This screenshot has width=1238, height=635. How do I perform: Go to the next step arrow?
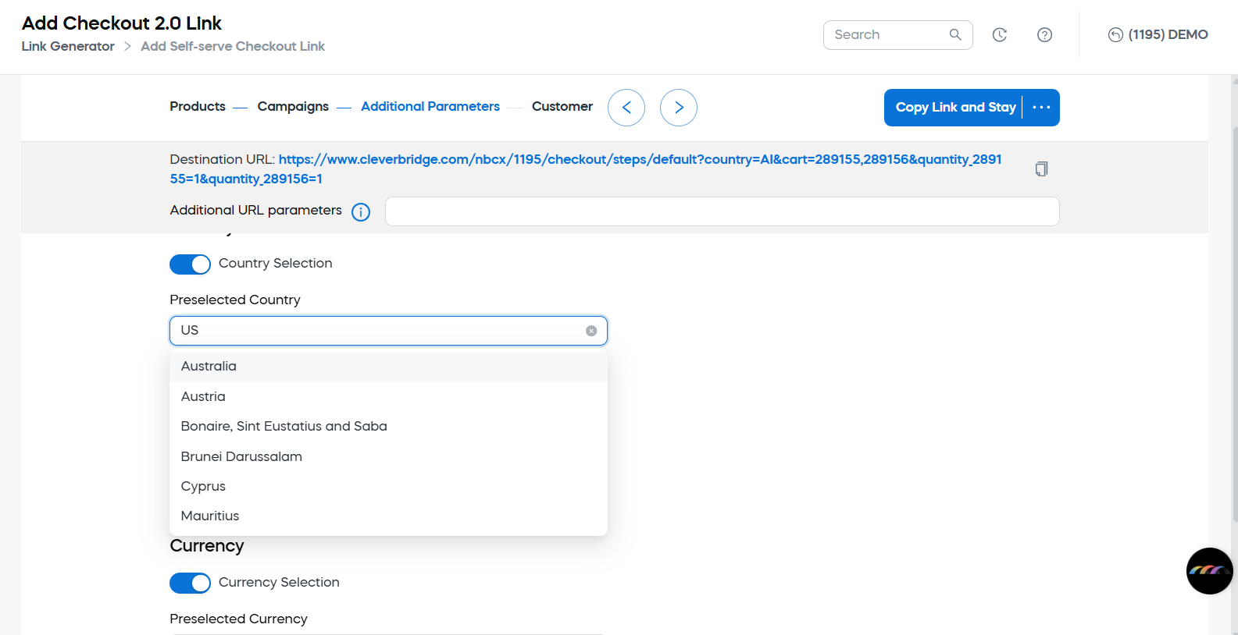pyautogui.click(x=679, y=108)
